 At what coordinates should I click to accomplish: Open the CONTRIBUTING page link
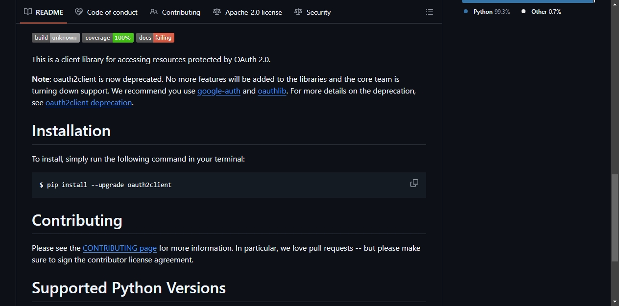click(x=119, y=248)
